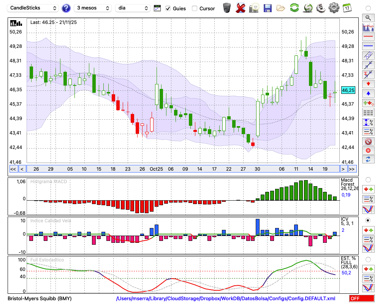Image resolution: width=380 pixels, height=304 pixels.
Task: Open settings with the gear icon
Action: (x=334, y=8)
